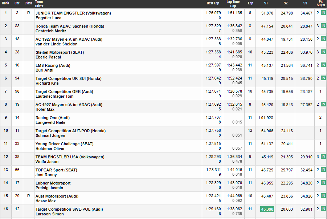The width and height of the screenshot is (327, 219).
Task: Click the class R in Hesse Max row
Action: pyautogui.click(x=29, y=196)
